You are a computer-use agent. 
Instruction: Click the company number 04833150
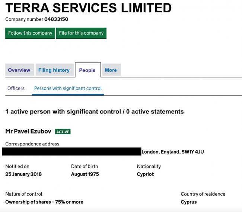(x=56, y=19)
